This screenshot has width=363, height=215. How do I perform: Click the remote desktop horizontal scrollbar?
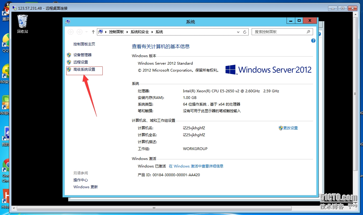click(x=154, y=208)
